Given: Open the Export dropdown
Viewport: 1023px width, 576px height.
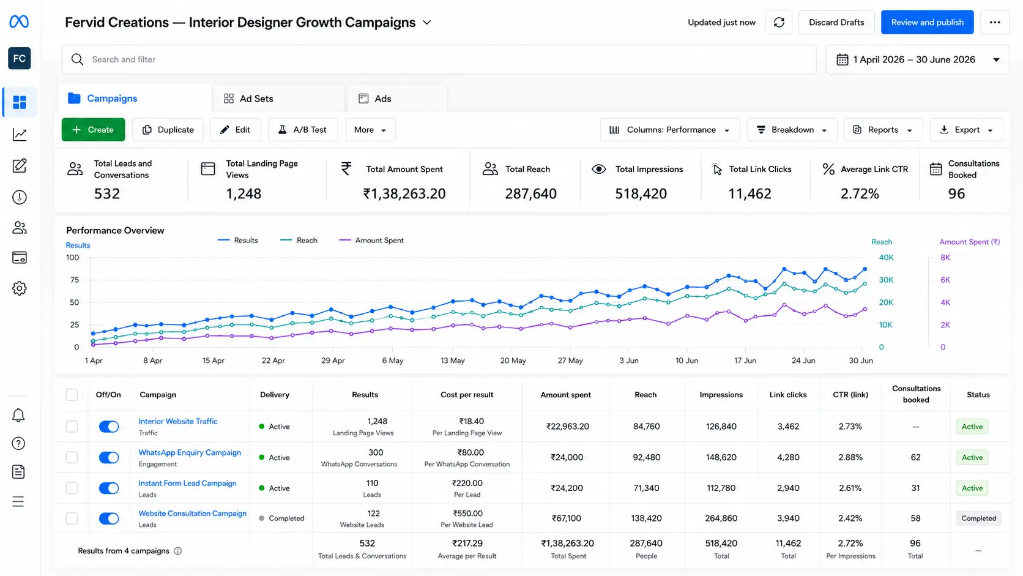Looking at the screenshot, I should (x=967, y=130).
